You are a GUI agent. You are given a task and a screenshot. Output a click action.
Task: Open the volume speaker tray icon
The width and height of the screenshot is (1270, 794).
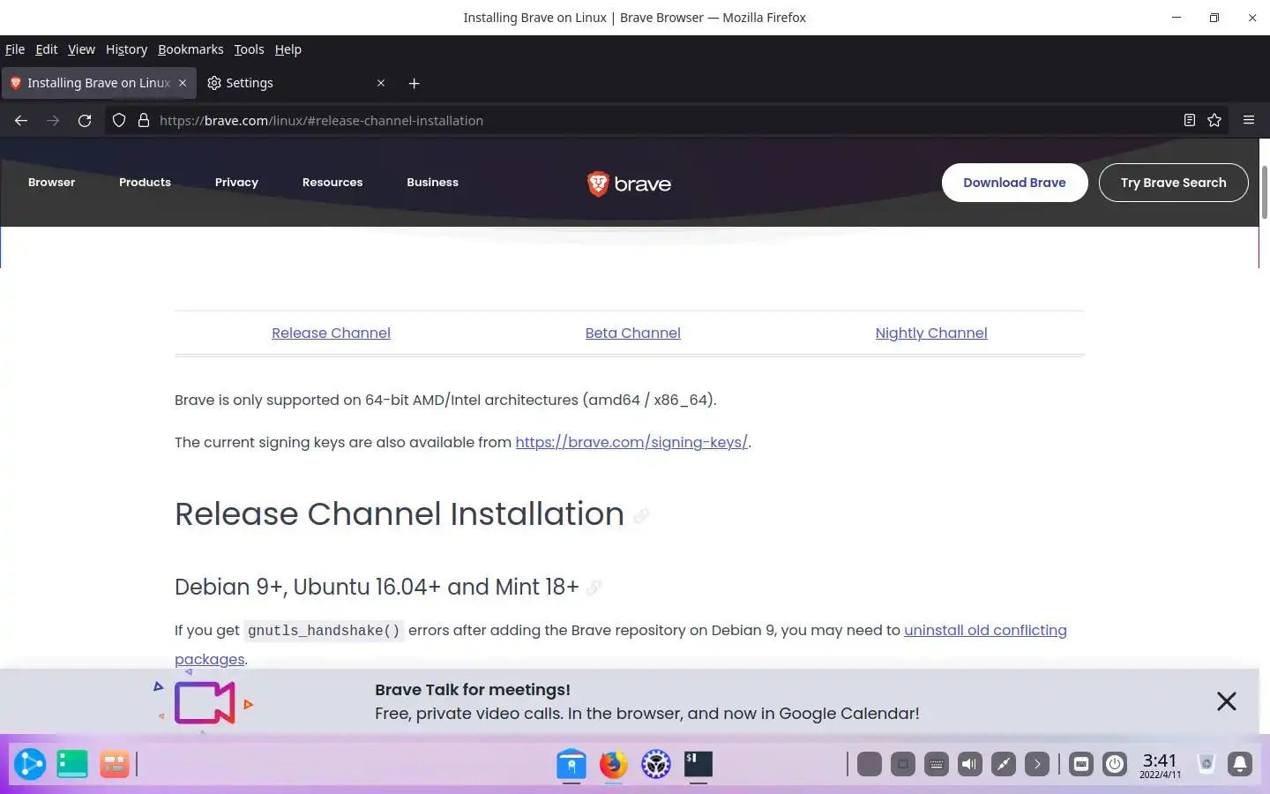click(x=970, y=764)
